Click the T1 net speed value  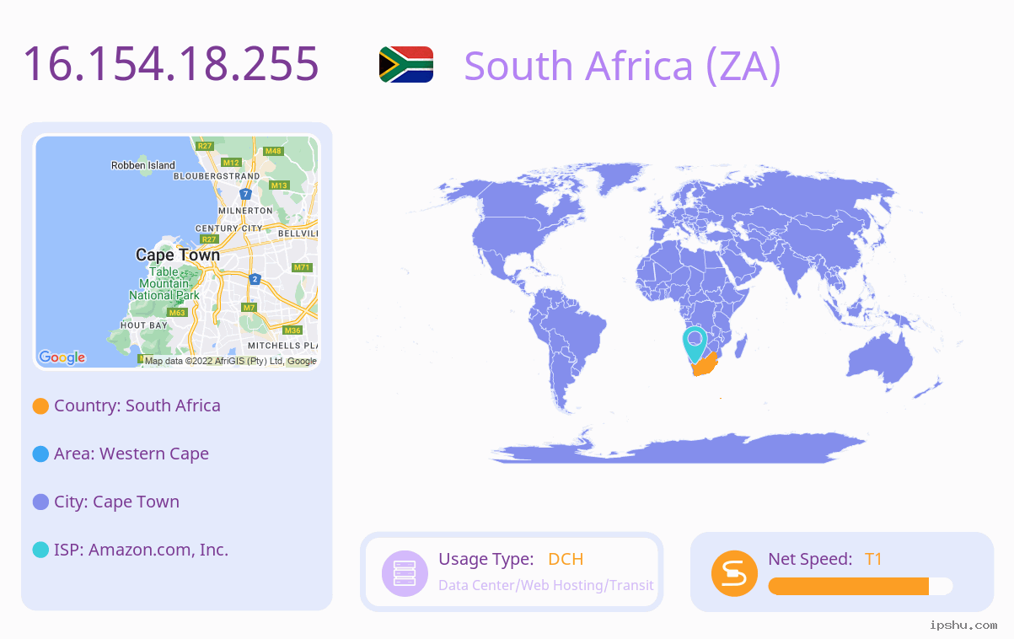[x=873, y=559]
